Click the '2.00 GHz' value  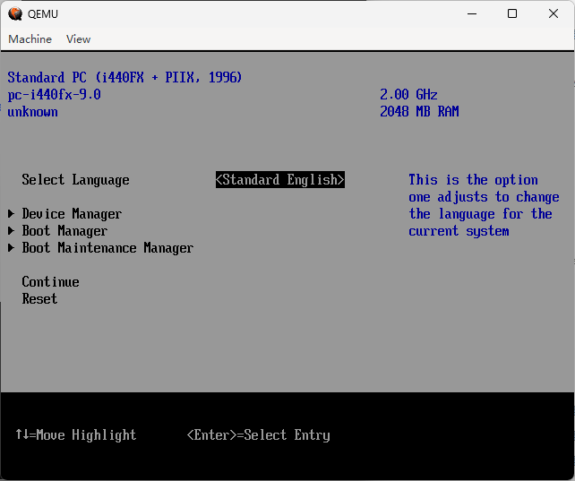tap(408, 95)
